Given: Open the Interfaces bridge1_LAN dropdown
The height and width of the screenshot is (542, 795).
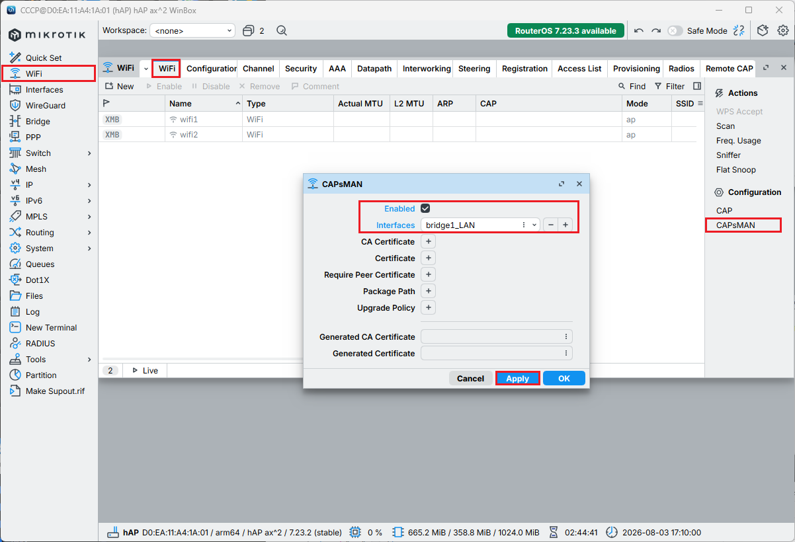Looking at the screenshot, I should coord(534,225).
